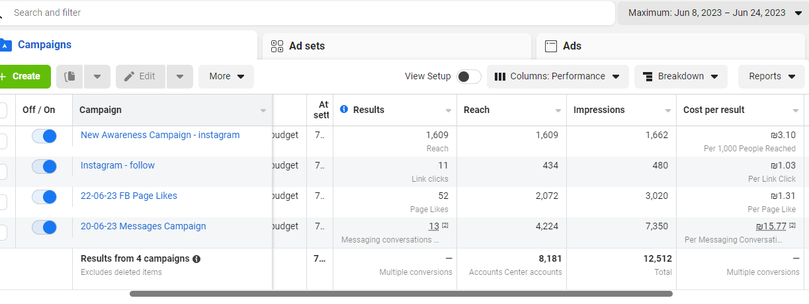The width and height of the screenshot is (809, 304).
Task: Click the Ads panel icon
Action: click(550, 46)
